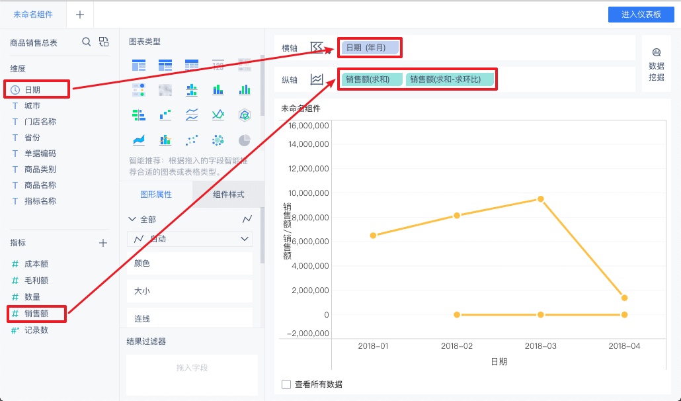Enable the 查看所有数据 checkbox
Screen dimensions: 681x401
(x=286, y=384)
